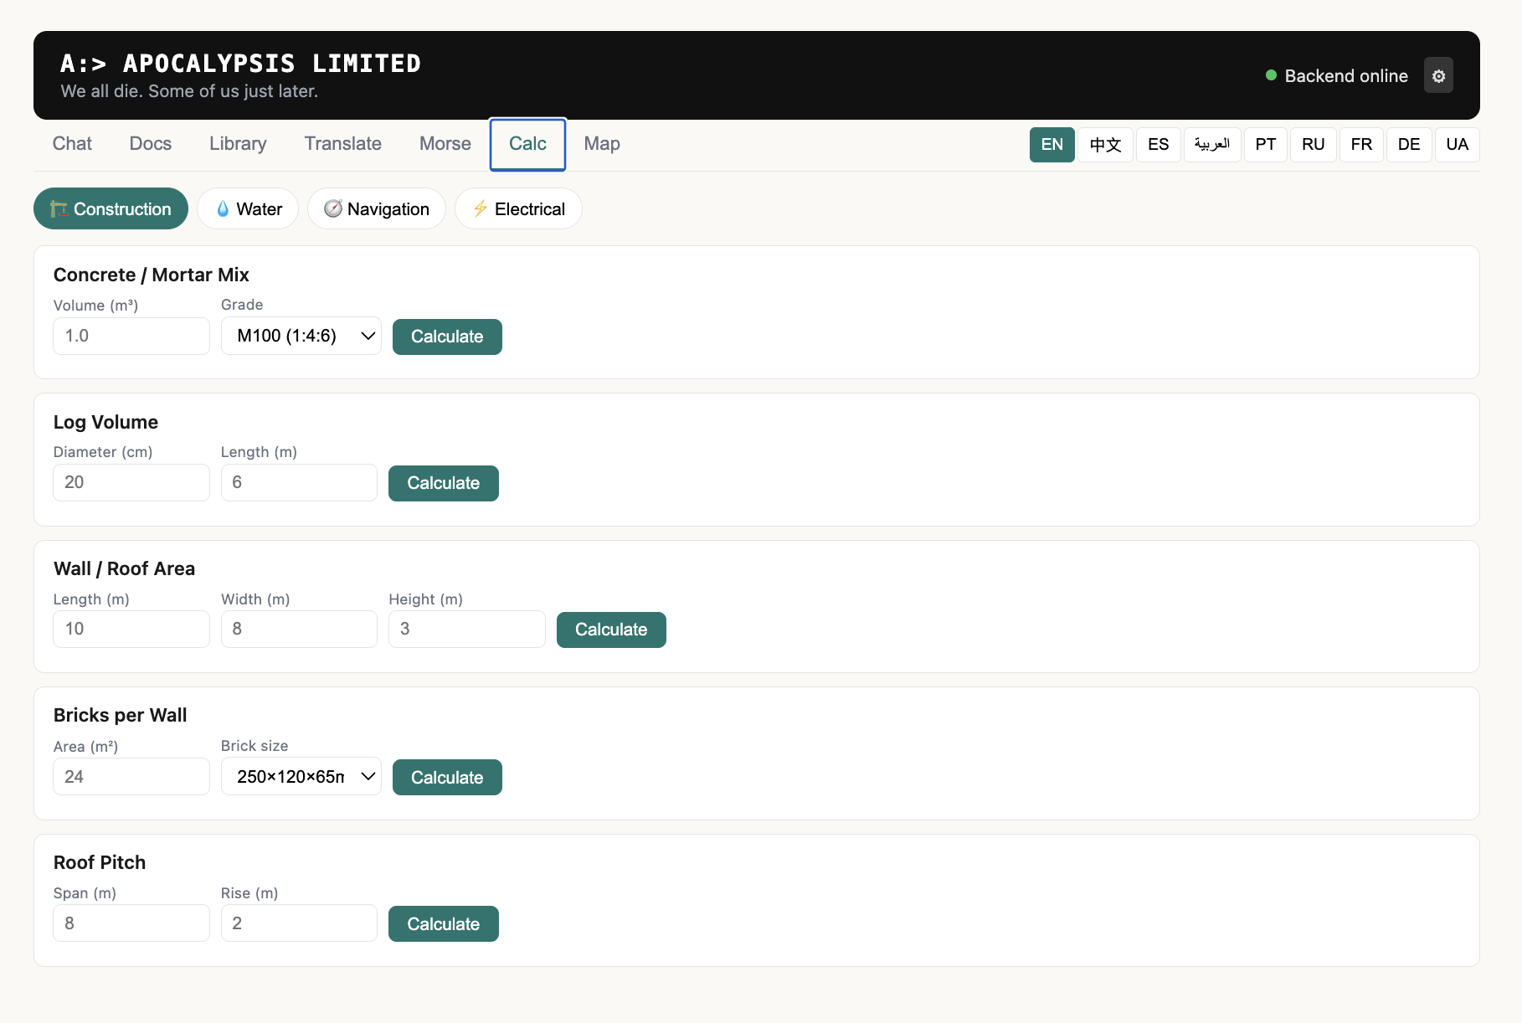Calculate the Roof Pitch

[444, 924]
